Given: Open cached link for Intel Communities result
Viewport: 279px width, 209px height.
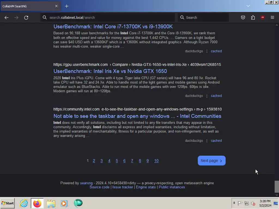Looking at the screenshot, I should click(216, 141).
